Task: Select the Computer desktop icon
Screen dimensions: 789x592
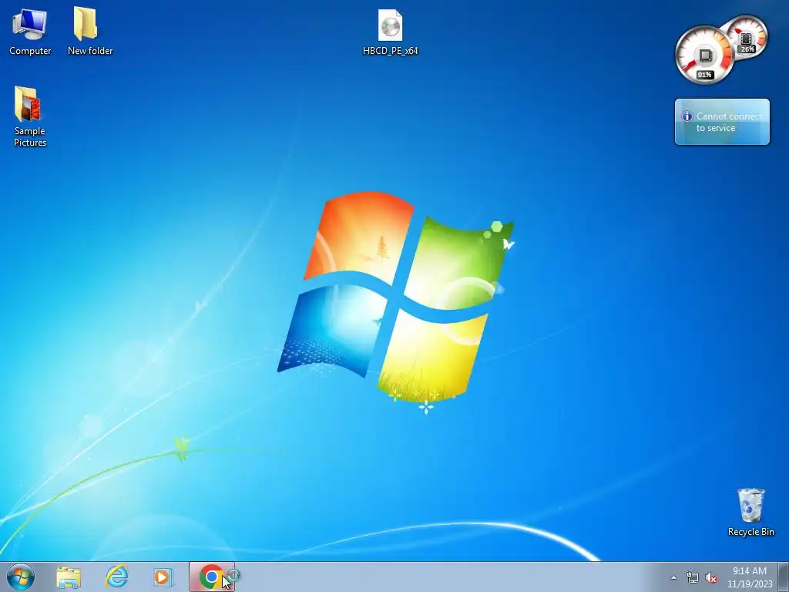Action: [30, 32]
